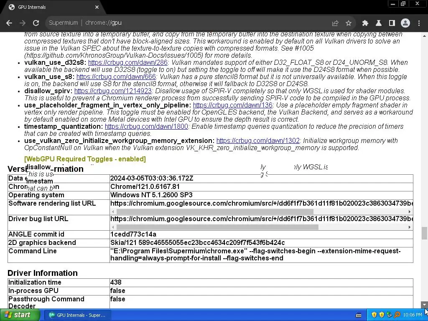Click the Operating system row label

coord(36,195)
